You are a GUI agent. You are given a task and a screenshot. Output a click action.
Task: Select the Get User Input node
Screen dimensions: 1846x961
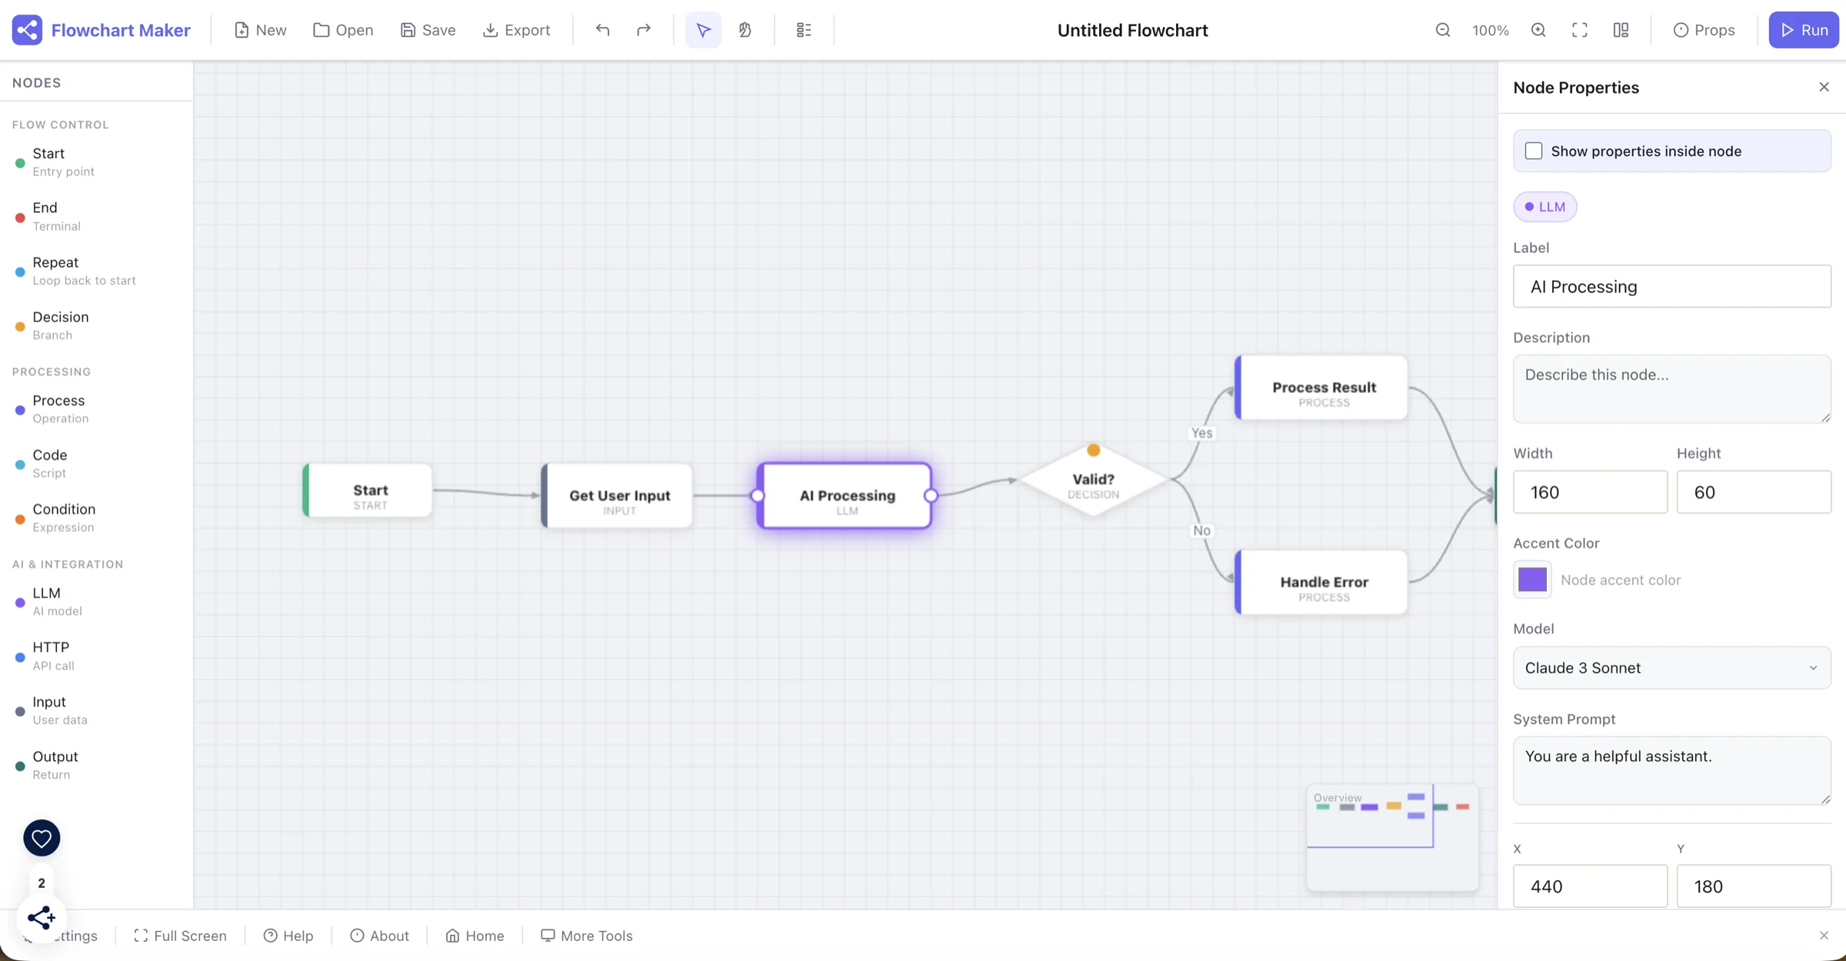point(618,496)
